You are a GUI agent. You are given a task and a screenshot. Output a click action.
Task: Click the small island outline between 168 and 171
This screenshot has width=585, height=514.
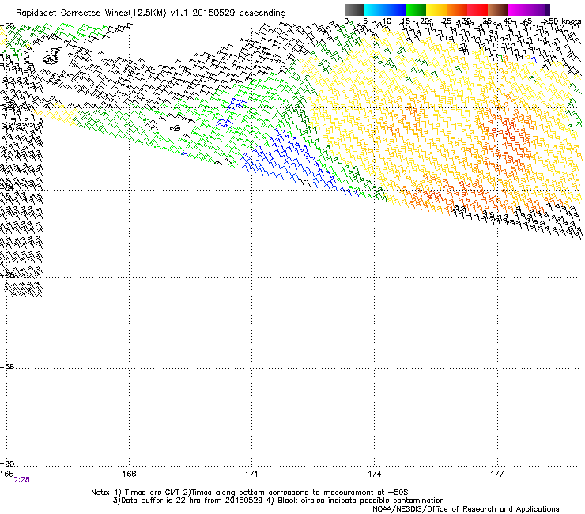pos(175,128)
